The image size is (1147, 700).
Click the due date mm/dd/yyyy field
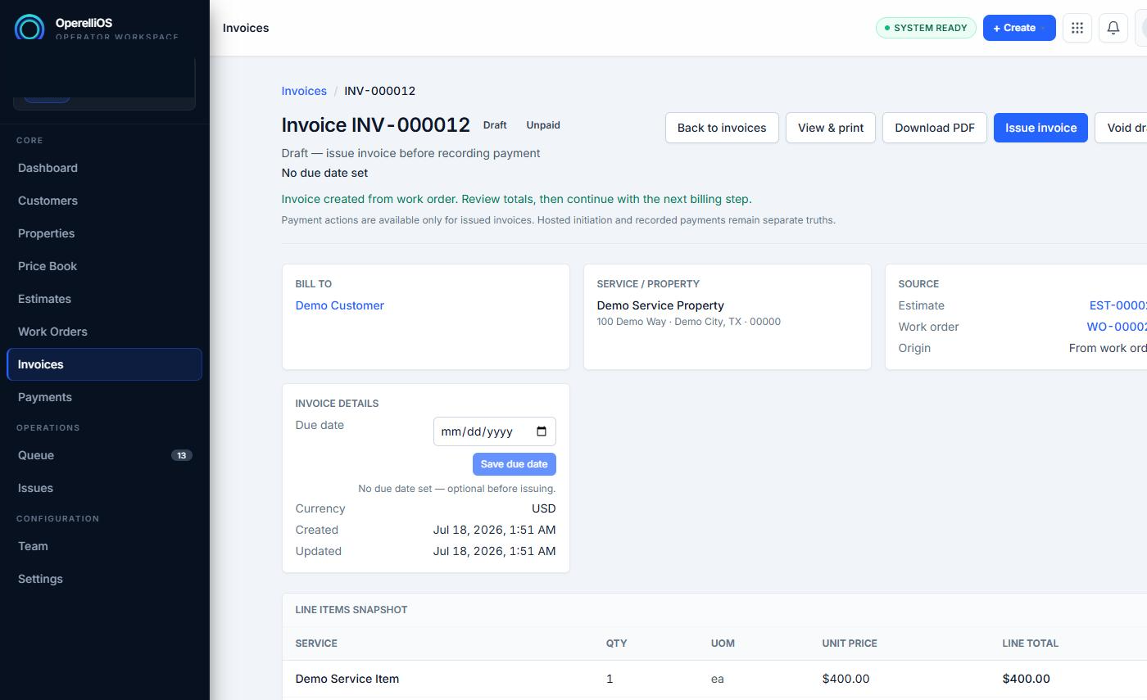click(495, 431)
